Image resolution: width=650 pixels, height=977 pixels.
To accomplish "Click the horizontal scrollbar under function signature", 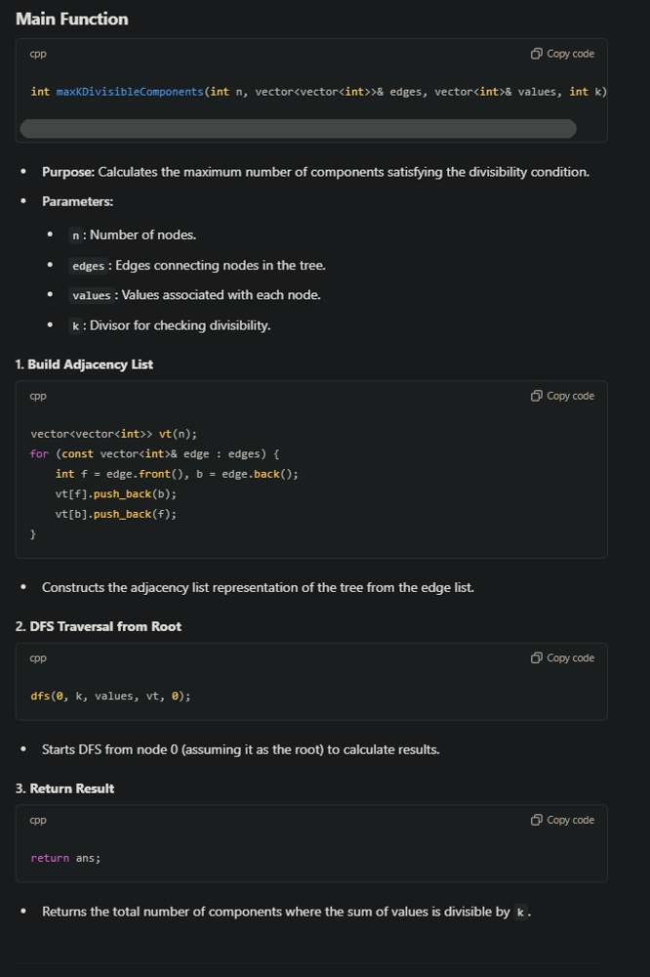I will coord(298,129).
